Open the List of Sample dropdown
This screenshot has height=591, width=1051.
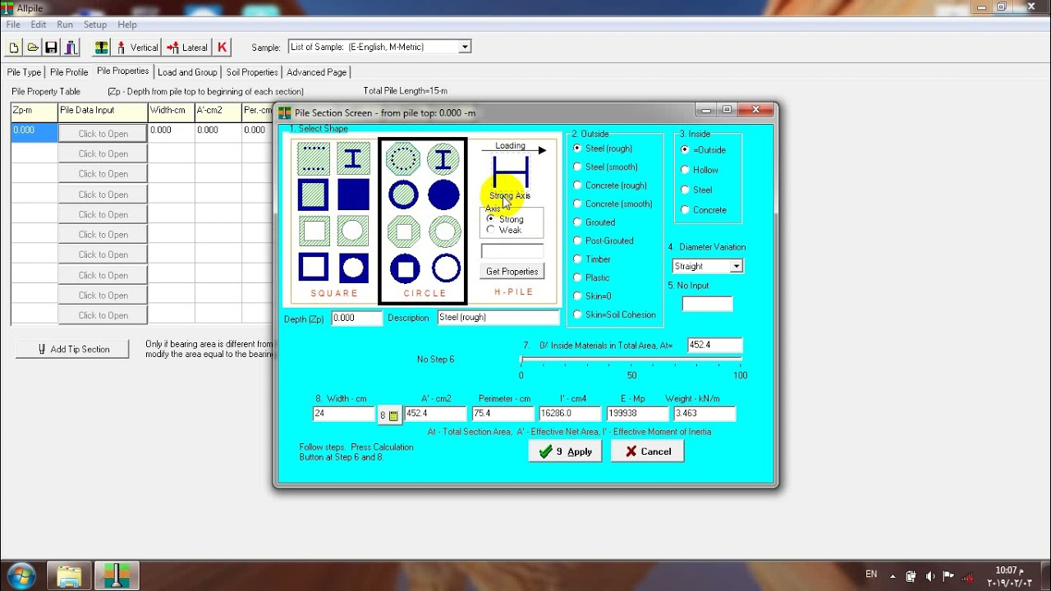(x=464, y=47)
